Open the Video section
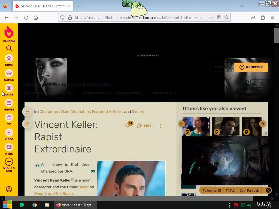Image resolution: width=279 pixels, height=209 pixels. click(9, 135)
